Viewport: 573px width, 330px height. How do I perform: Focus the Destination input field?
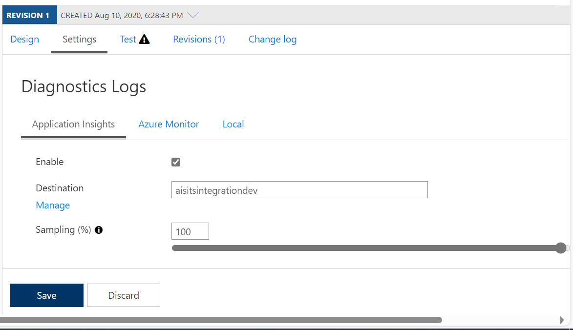coord(299,190)
